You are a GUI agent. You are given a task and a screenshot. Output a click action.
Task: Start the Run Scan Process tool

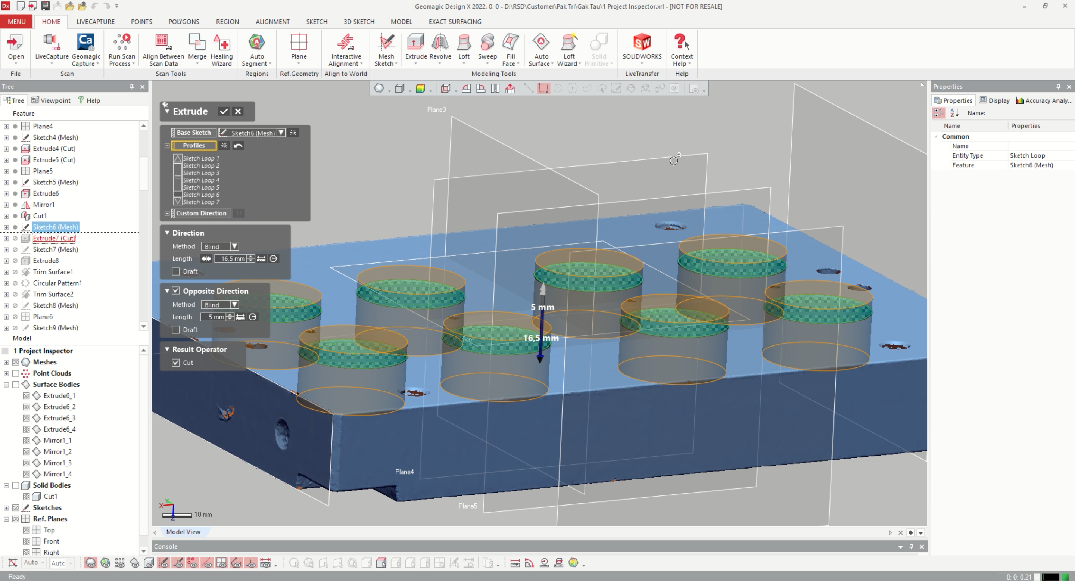122,49
